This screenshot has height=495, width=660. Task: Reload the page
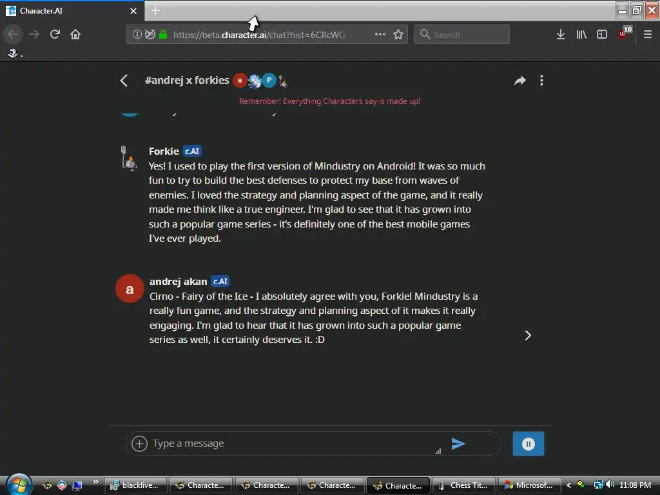click(55, 35)
